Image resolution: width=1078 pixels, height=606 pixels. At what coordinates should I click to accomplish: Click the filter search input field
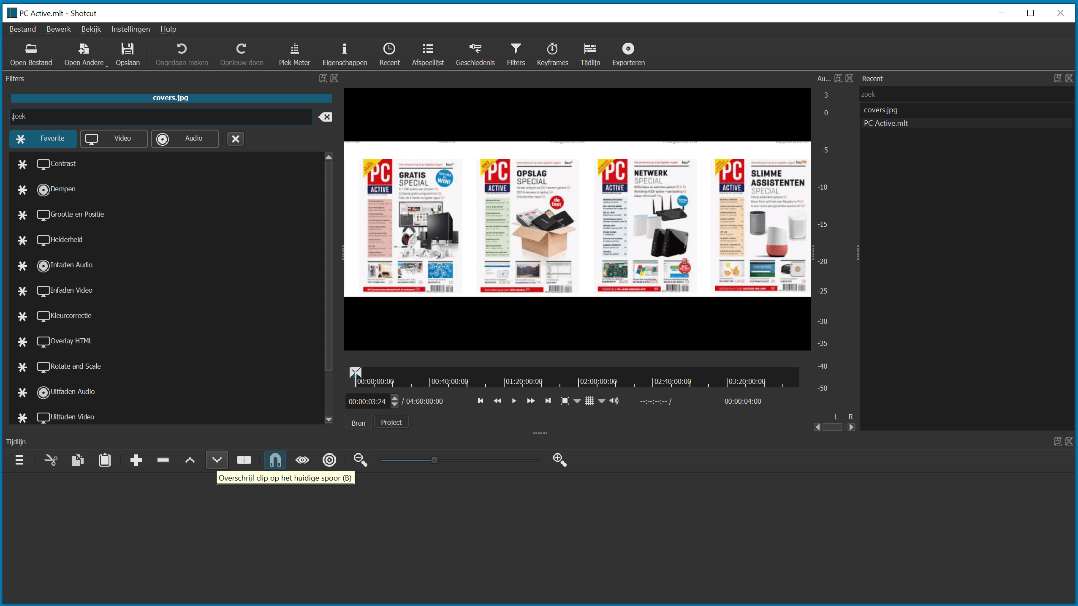point(161,117)
